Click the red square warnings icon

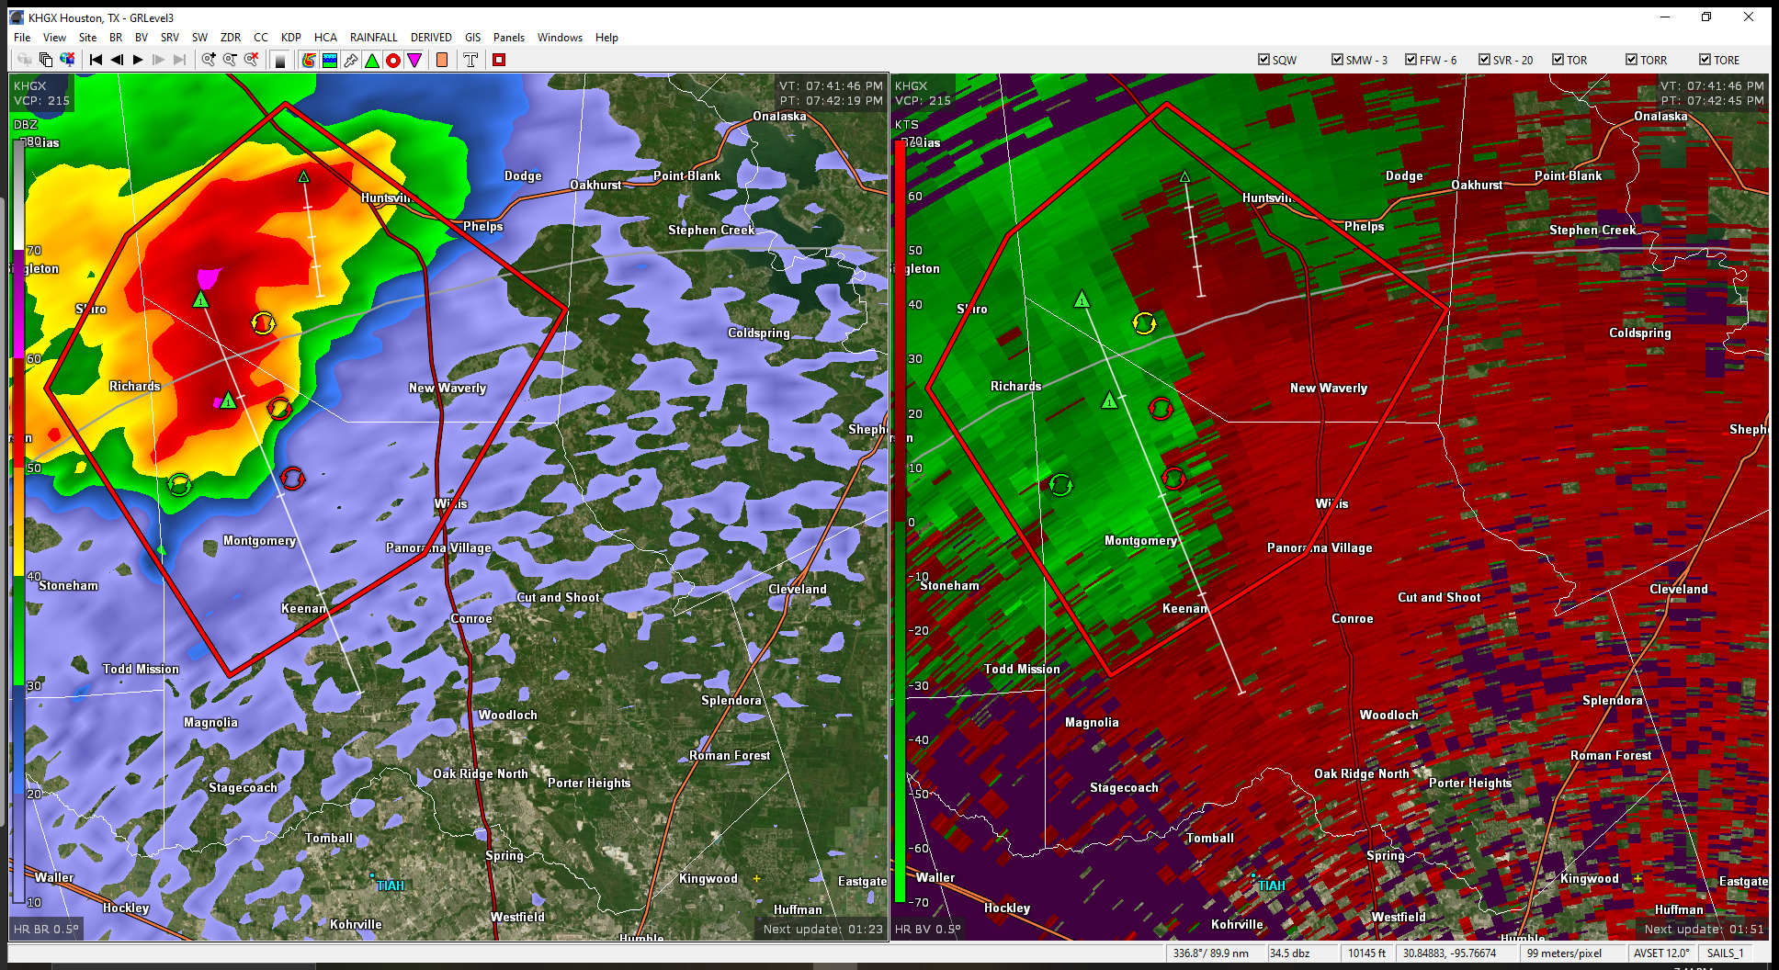point(499,60)
